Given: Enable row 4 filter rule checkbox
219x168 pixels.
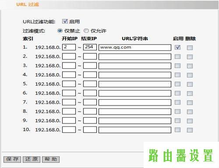Looking at the screenshot, I should click(177, 75).
